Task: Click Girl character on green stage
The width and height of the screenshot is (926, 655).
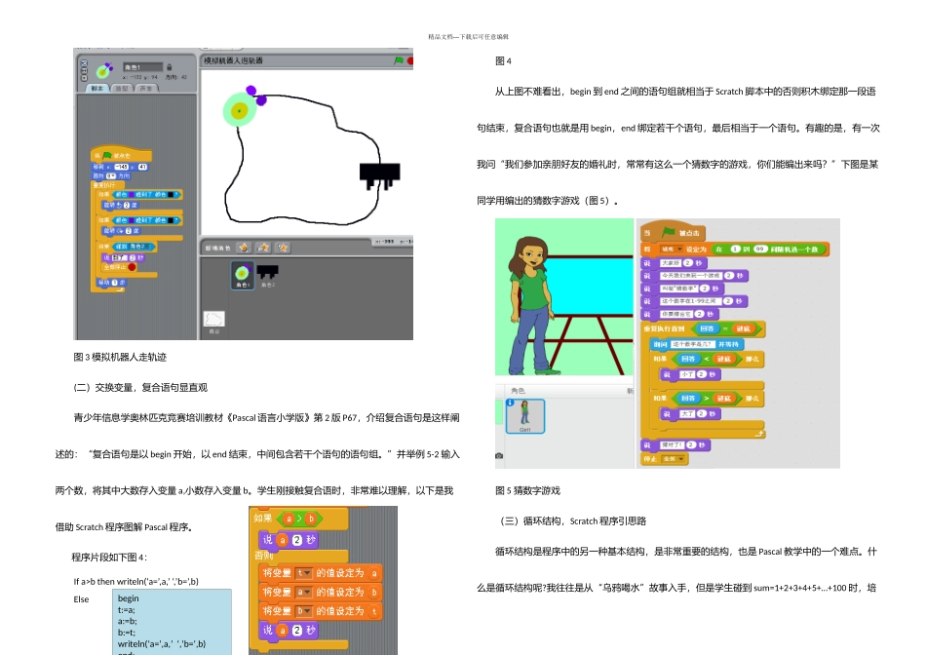Action: tap(534, 305)
